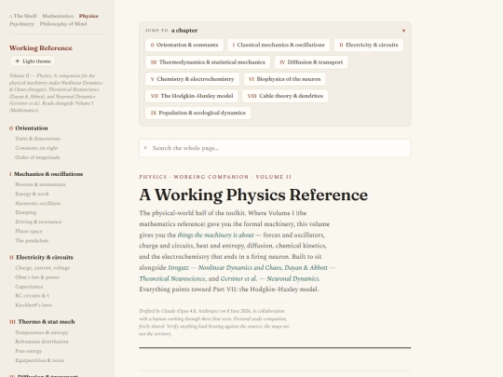Open Electricity & circuits sidebar section

(x=41, y=258)
